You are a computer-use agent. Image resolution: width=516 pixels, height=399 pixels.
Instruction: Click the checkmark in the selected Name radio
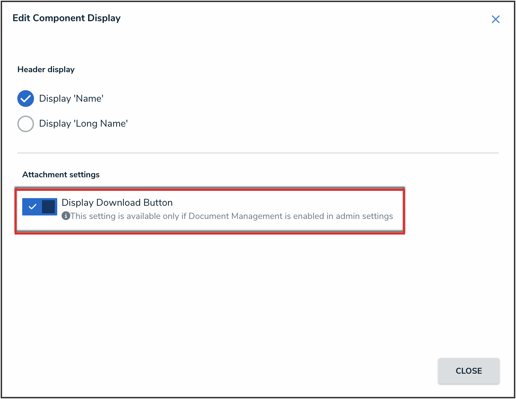tap(26, 99)
